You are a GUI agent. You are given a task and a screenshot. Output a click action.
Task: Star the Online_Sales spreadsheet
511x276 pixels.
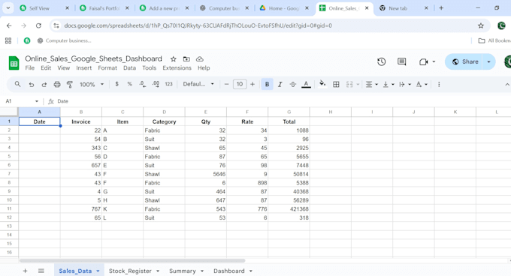pyautogui.click(x=174, y=58)
